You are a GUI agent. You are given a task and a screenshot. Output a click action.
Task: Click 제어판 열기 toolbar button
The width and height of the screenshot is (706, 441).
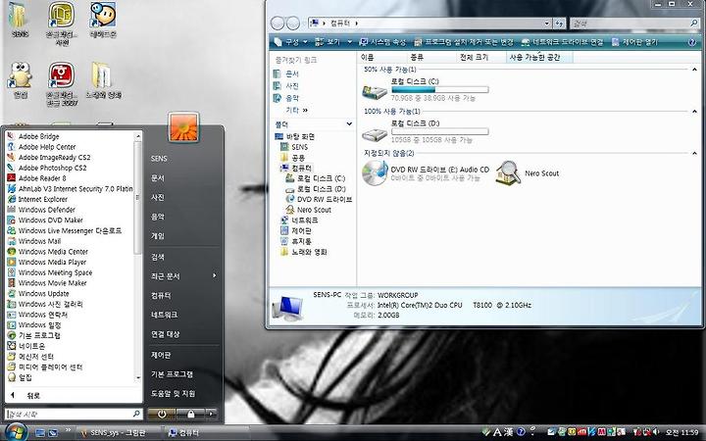[634, 42]
